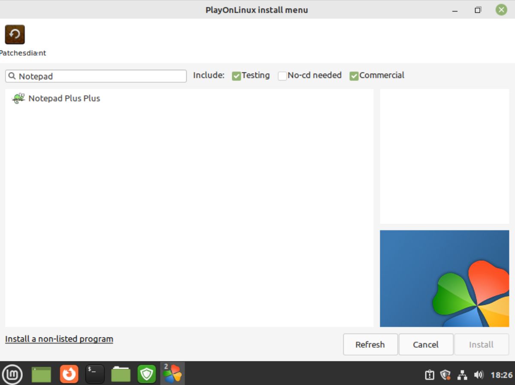Click the Patches desktop shortcut icon
Viewport: 515px width, 385px height.
pyautogui.click(x=15, y=35)
